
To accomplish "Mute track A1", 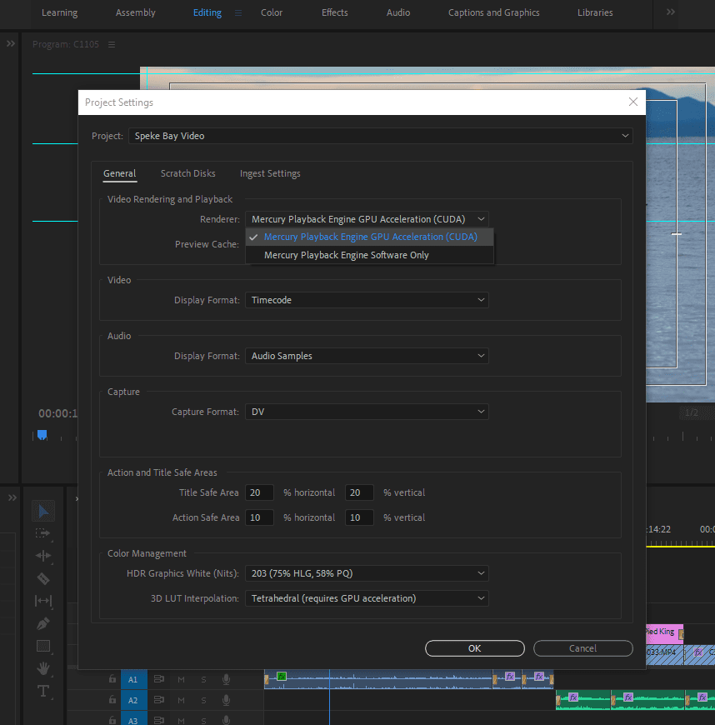I will tap(181, 680).
